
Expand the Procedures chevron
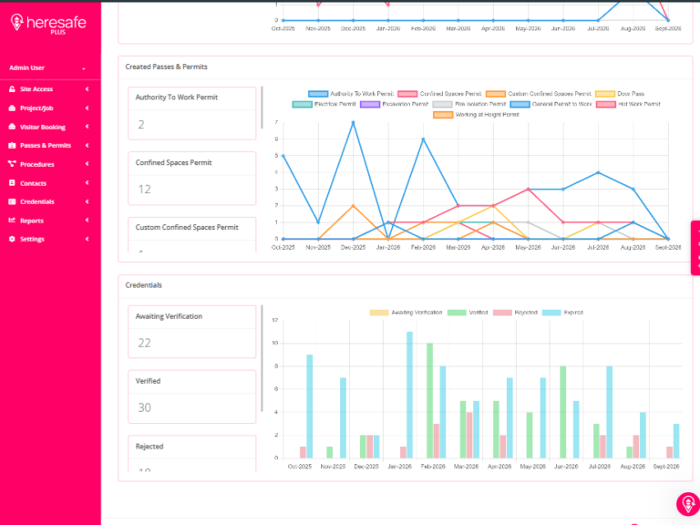coord(87,164)
